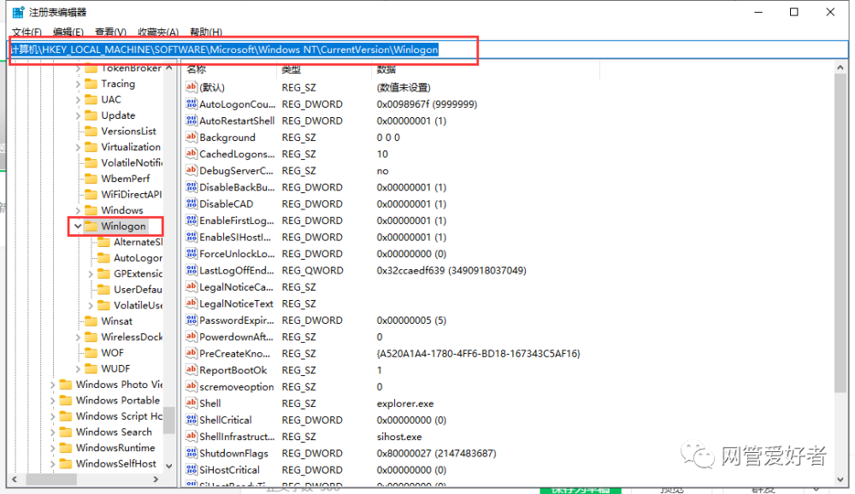
Task: Select the WirelessDocking key
Action: (132, 337)
